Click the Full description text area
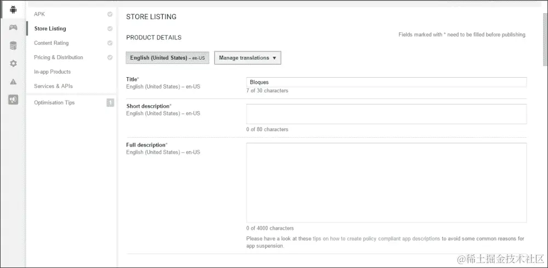The image size is (548, 268). click(386, 183)
